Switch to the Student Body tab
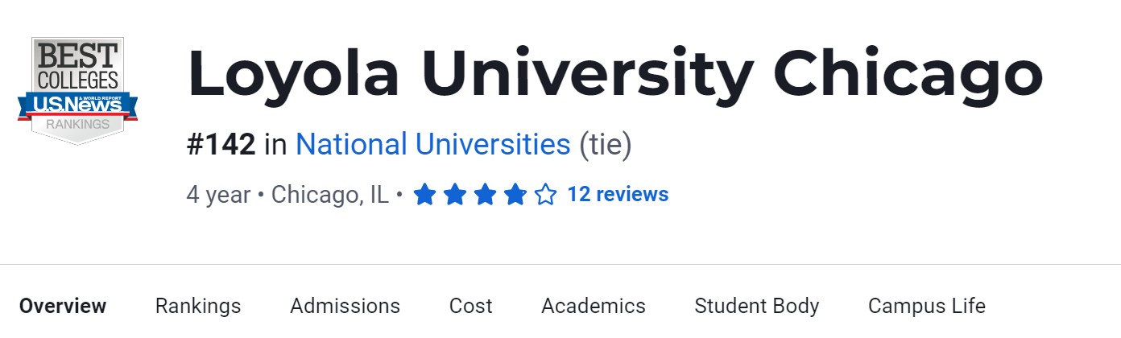Viewport: 1121px width, 338px height. 757,306
